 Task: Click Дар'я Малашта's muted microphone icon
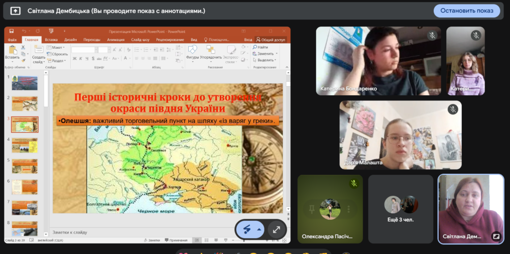[452, 109]
